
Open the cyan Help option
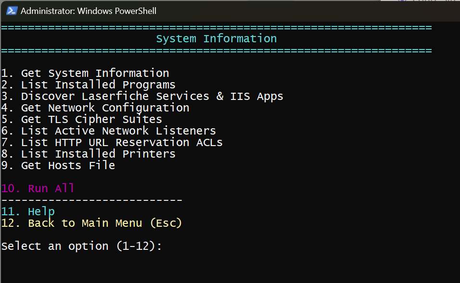point(28,211)
